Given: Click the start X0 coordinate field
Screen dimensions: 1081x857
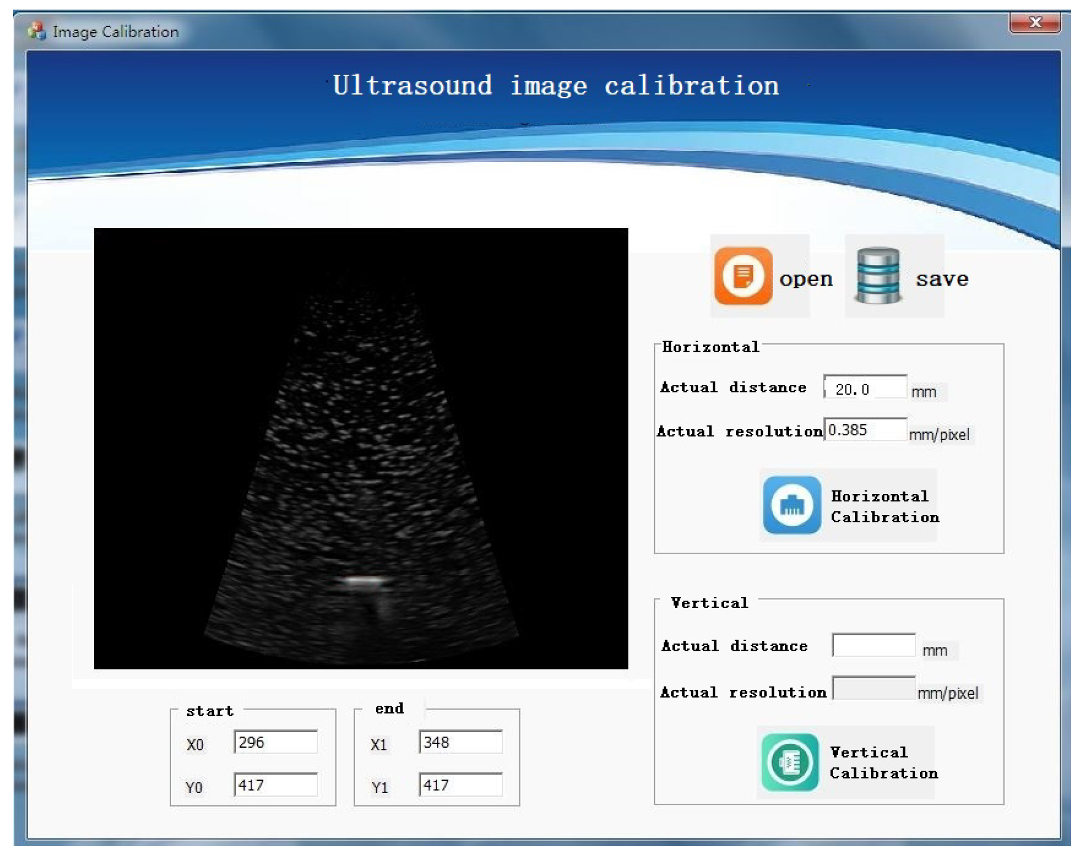Looking at the screenshot, I should tap(276, 742).
